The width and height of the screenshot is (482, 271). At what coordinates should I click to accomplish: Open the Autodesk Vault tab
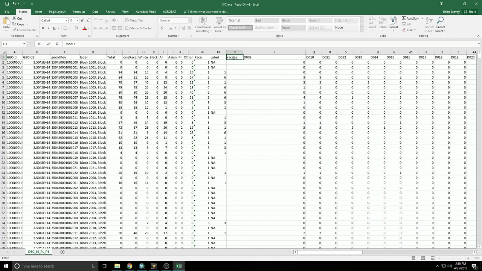(145, 12)
